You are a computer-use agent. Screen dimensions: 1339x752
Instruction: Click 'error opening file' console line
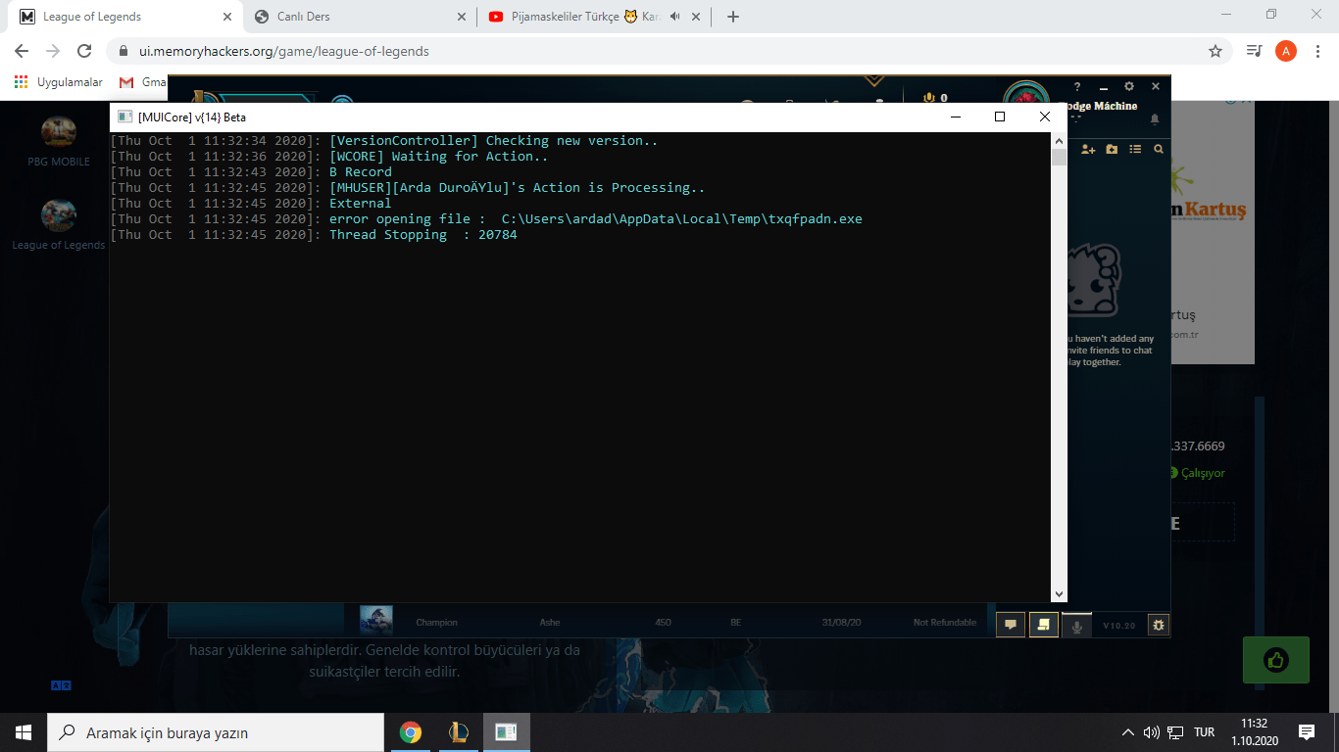(x=595, y=218)
